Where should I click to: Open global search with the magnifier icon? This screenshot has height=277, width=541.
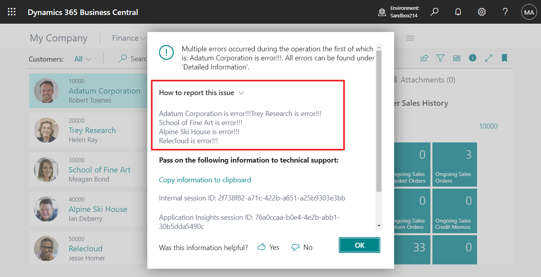434,12
